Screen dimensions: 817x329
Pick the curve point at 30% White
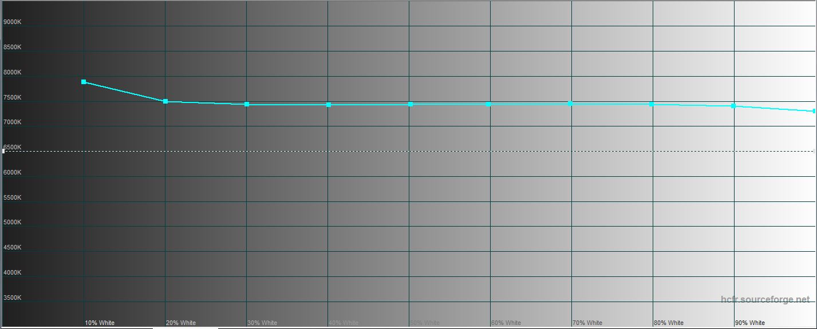click(247, 104)
